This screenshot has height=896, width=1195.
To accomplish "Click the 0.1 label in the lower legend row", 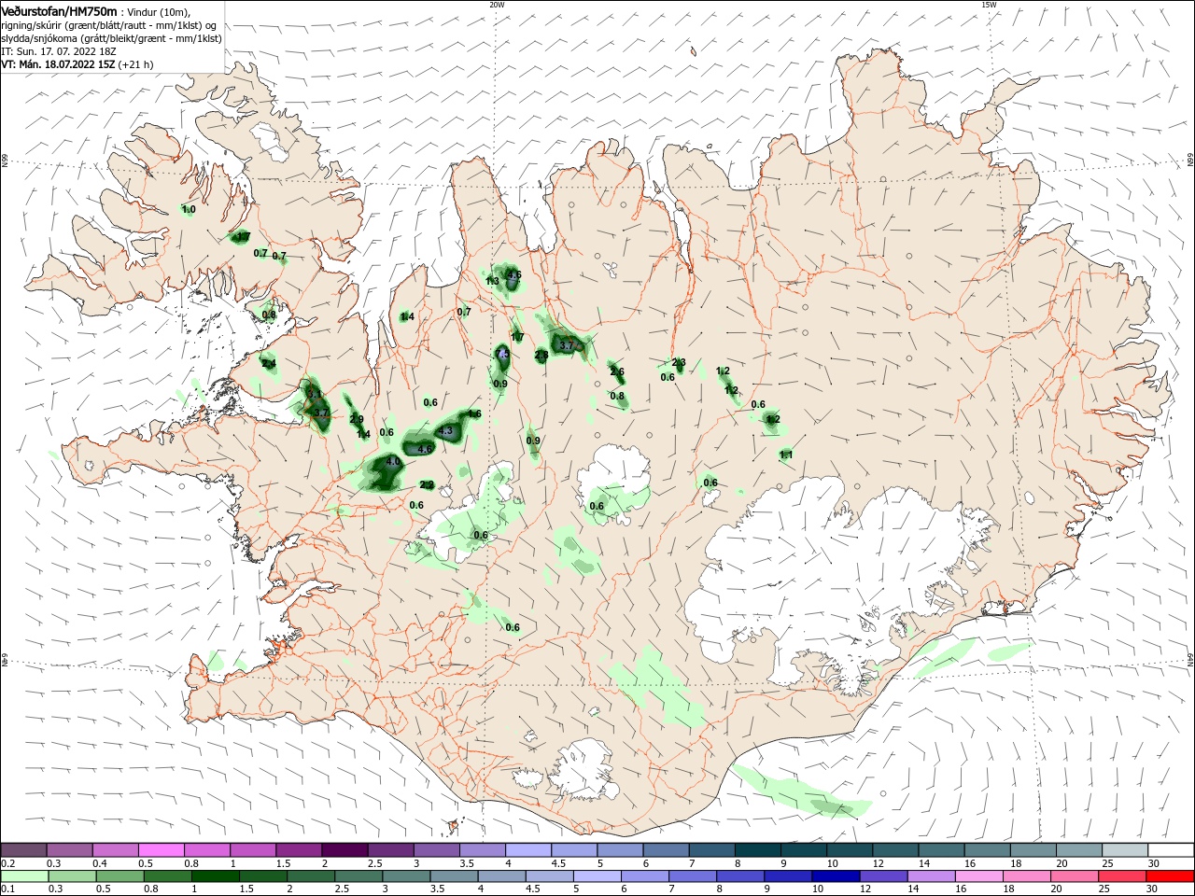I will [x=7, y=889].
